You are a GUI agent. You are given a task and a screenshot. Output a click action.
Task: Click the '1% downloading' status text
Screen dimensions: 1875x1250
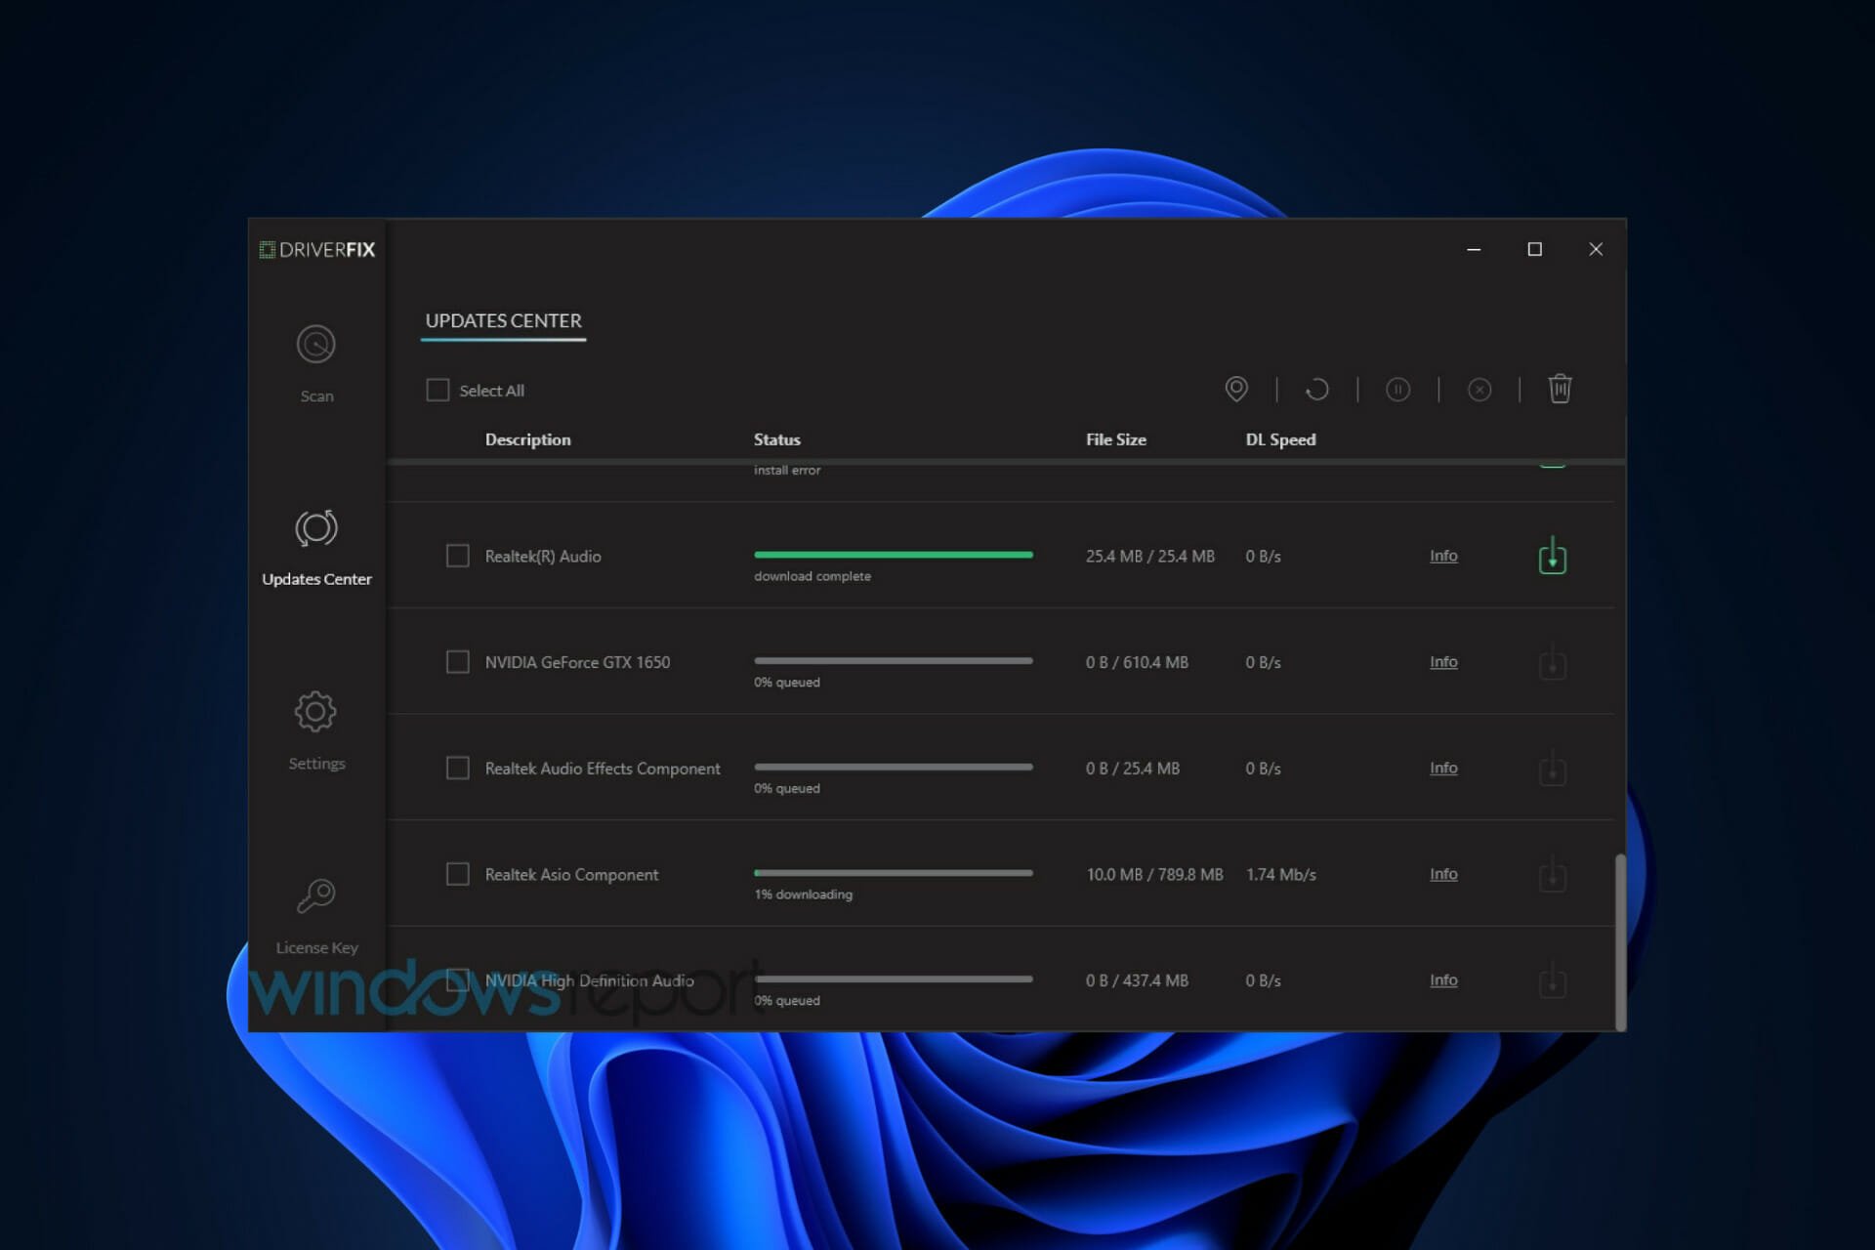click(x=803, y=895)
